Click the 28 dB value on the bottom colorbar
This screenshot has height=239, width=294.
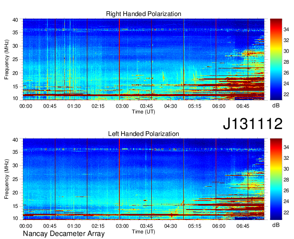tap(286, 180)
